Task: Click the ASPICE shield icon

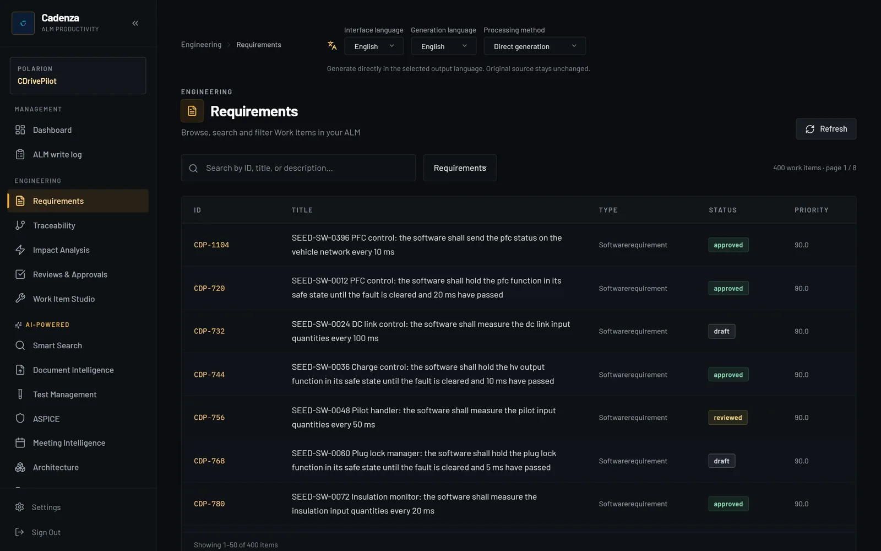Action: pos(20,419)
